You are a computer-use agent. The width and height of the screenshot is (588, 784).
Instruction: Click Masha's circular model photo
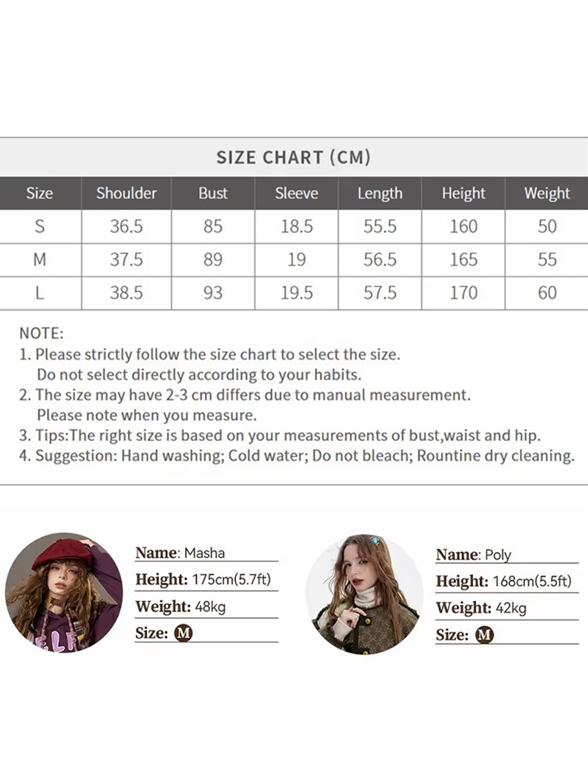[x=64, y=593]
